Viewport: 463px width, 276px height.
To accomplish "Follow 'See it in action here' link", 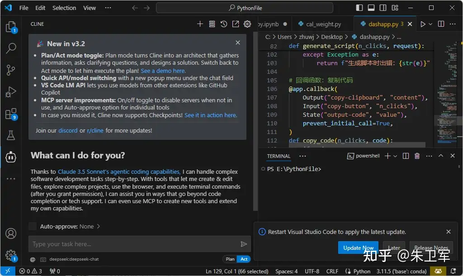I will coord(211,115).
